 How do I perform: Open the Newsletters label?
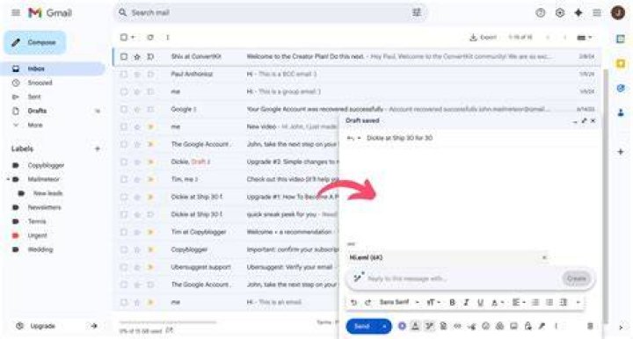pyautogui.click(x=45, y=207)
